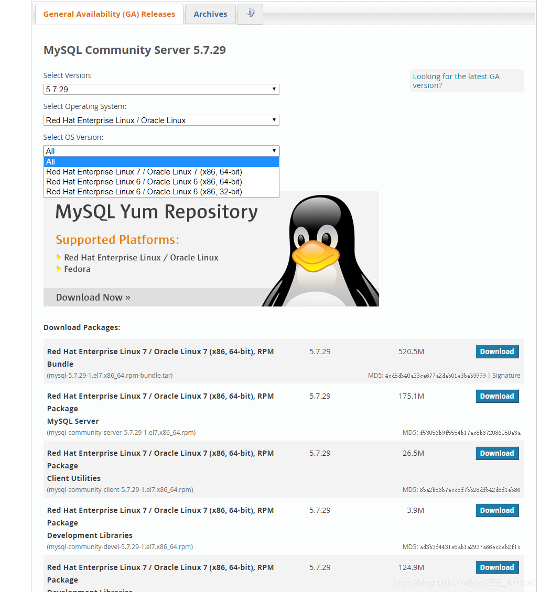Click the Fedora entry under Supported Platforms
The height and width of the screenshot is (592, 540).
click(x=77, y=269)
